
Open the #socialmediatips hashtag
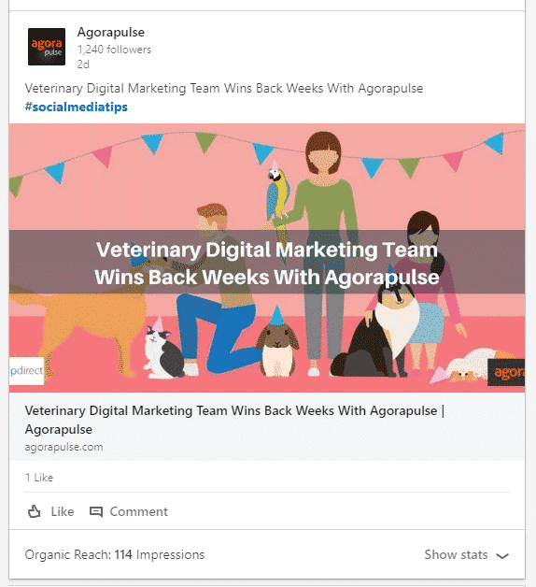click(x=77, y=107)
